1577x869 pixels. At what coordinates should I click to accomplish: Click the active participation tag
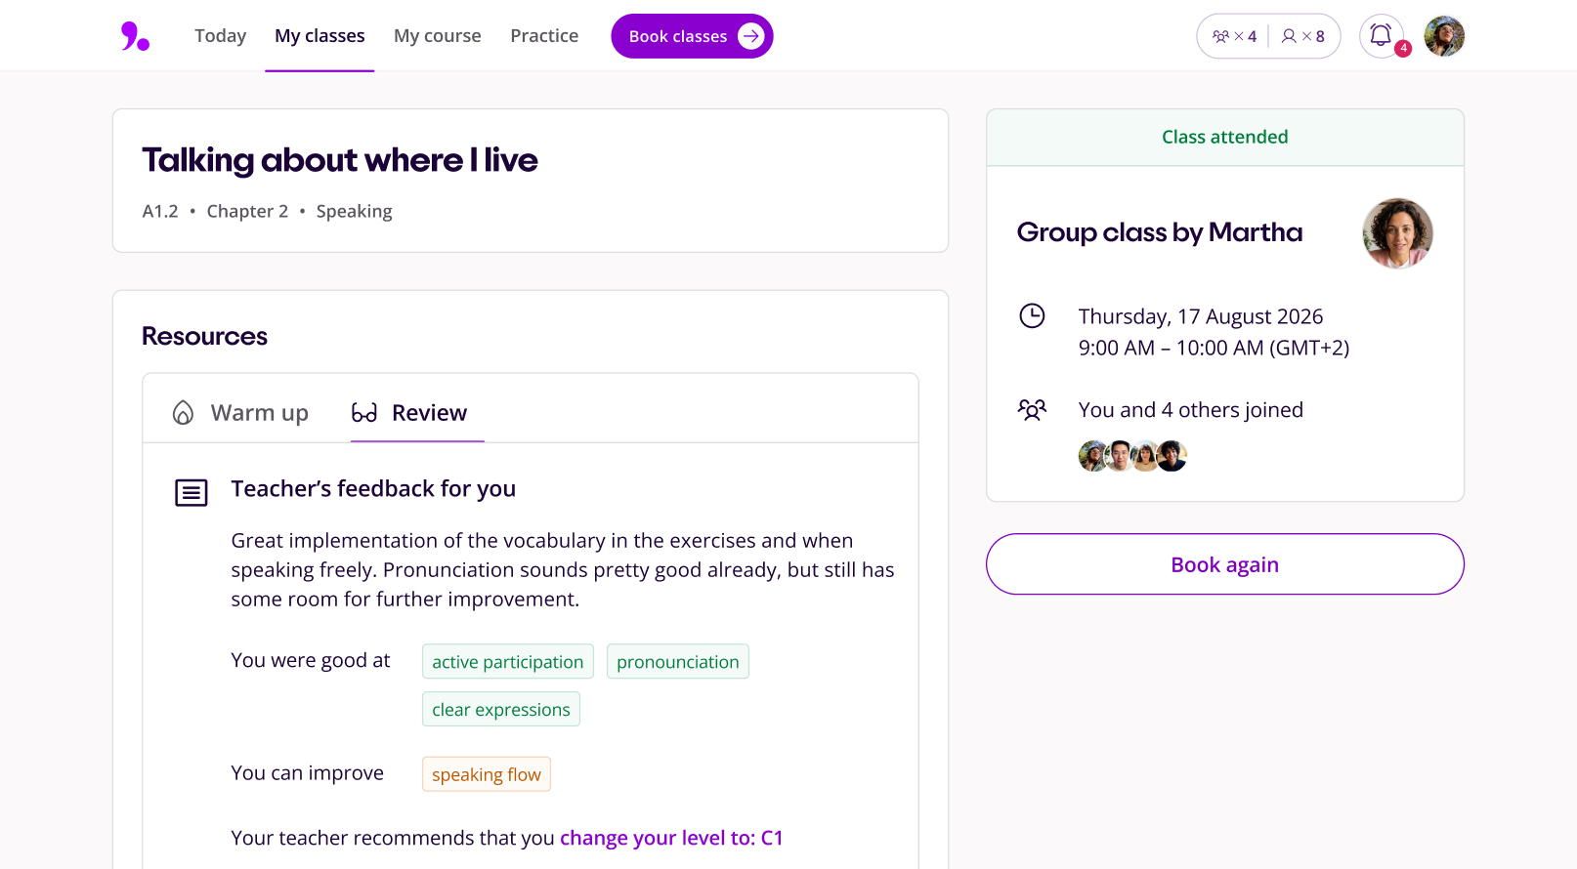507,662
